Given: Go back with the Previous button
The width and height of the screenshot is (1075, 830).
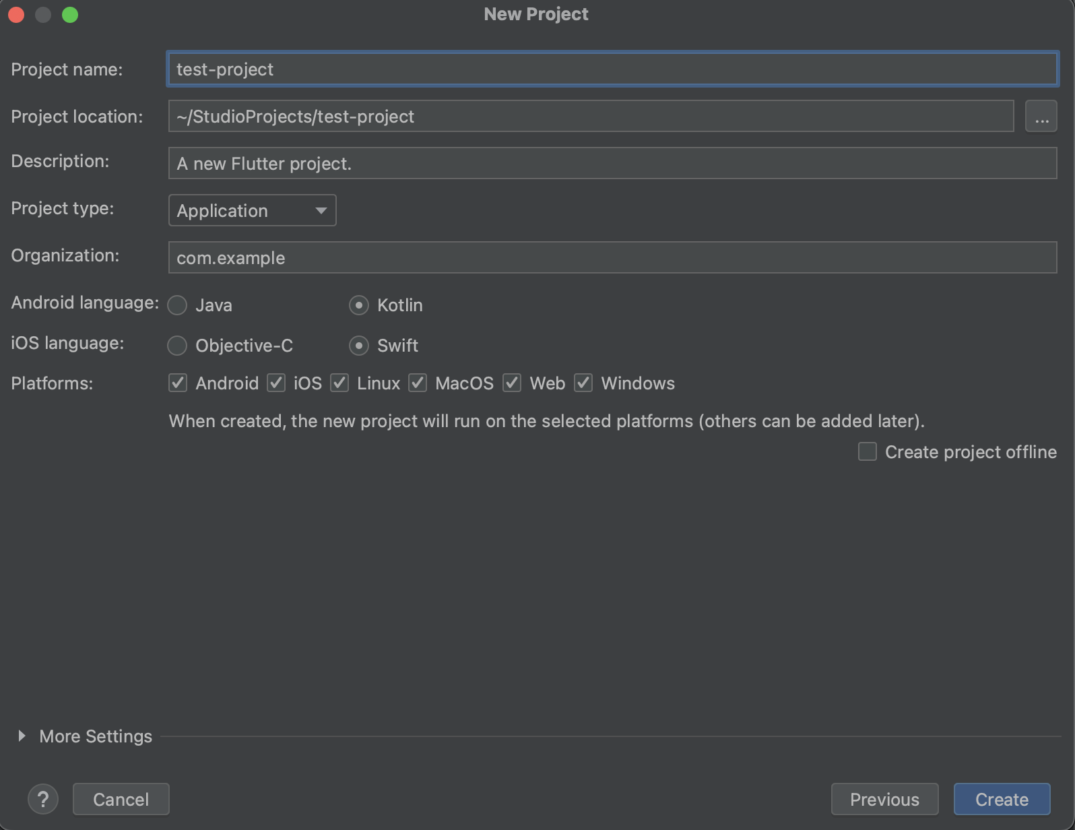Looking at the screenshot, I should [884, 799].
